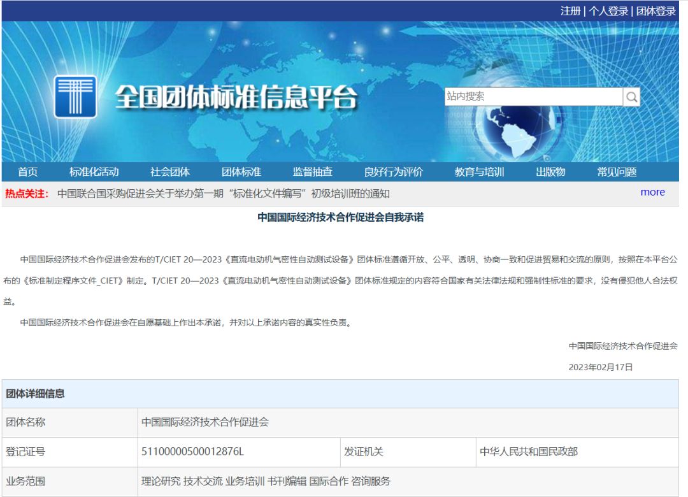Open the 团体登录 login link
Screen dimensions: 688x497
coord(656,11)
